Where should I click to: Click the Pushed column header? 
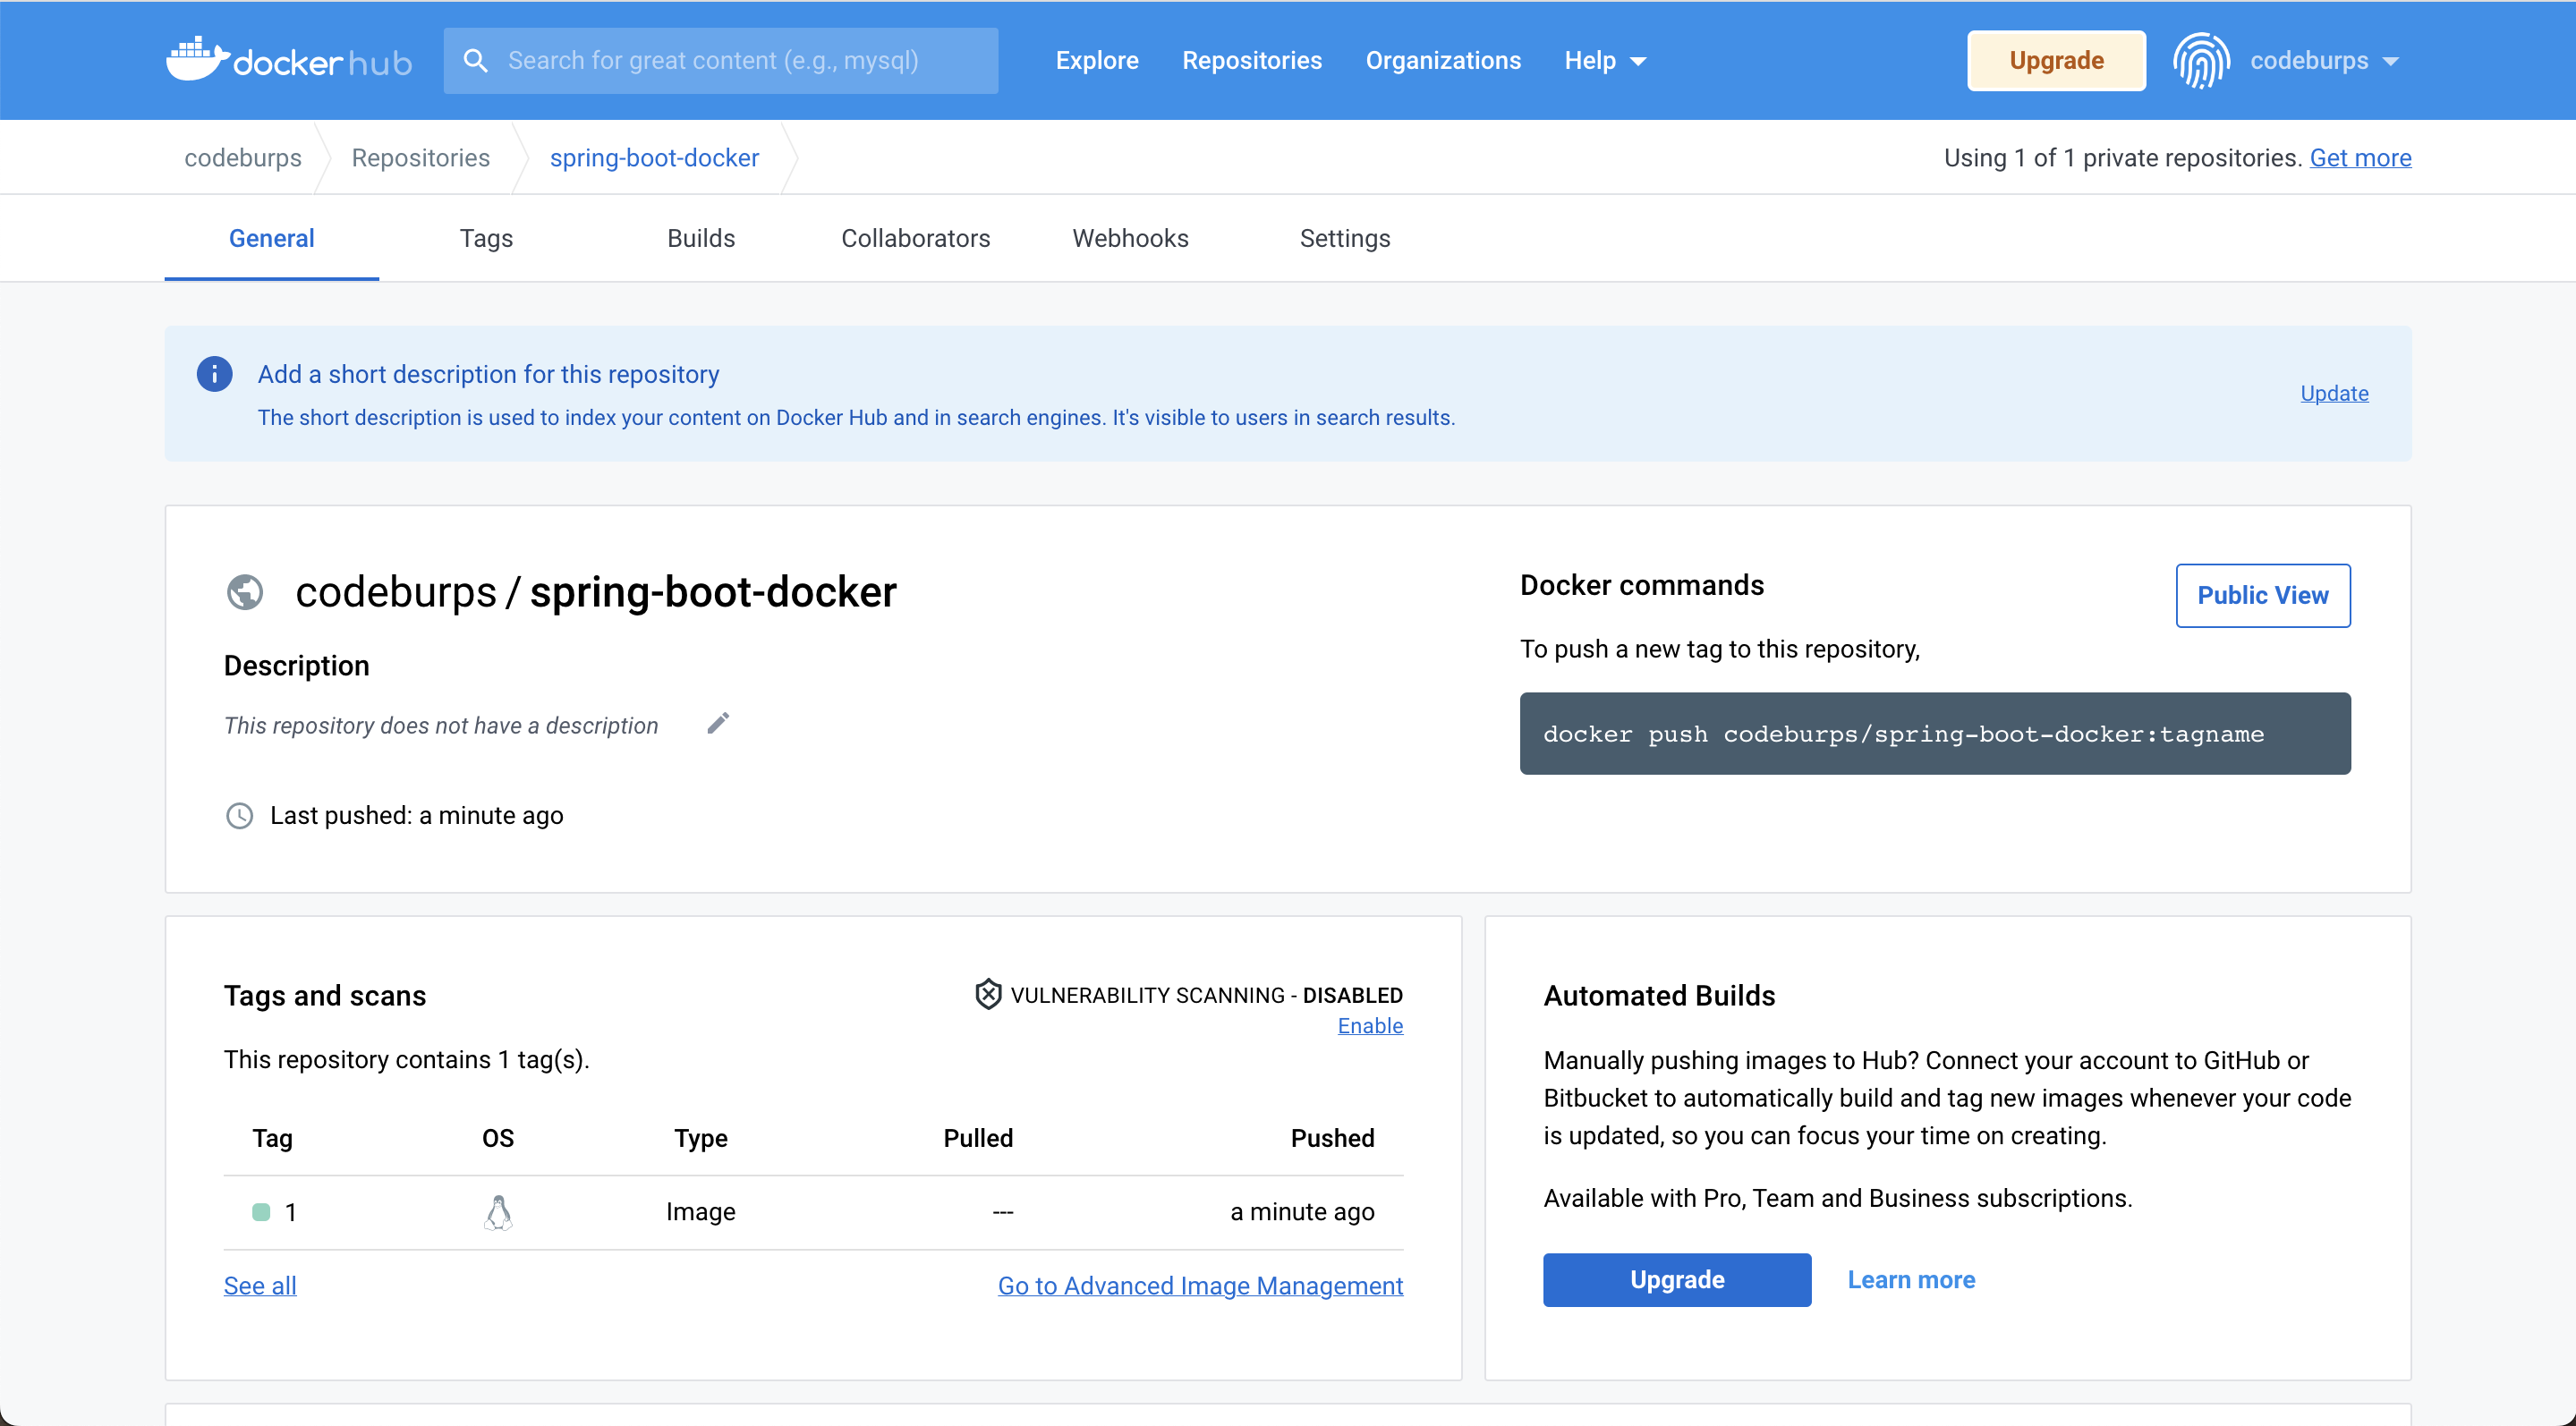[x=1332, y=1138]
